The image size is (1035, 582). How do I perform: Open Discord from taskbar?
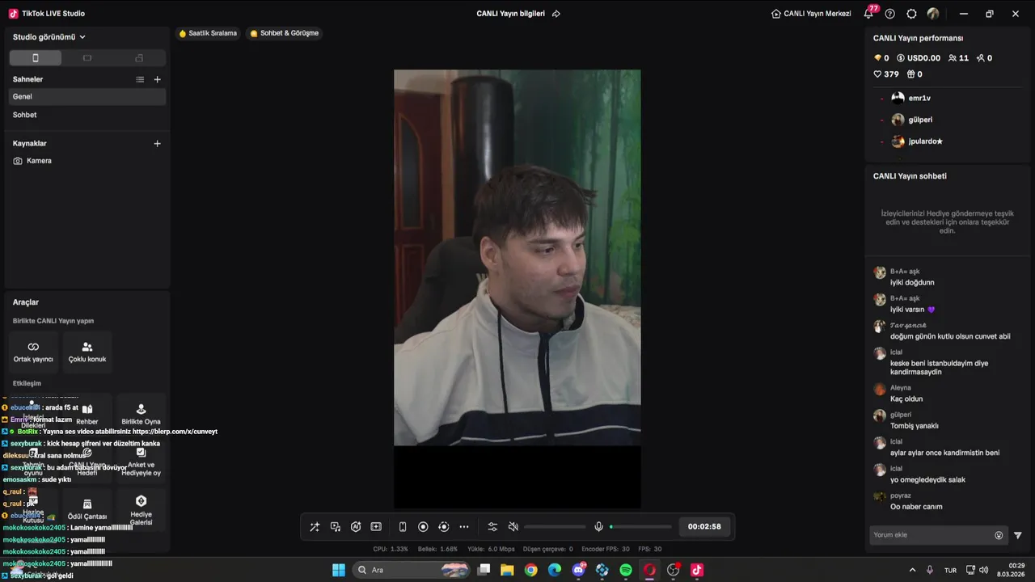pyautogui.click(x=578, y=570)
